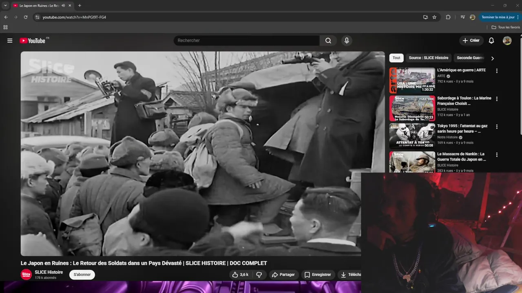Click the Enregistrer save button
Image resolution: width=522 pixels, height=293 pixels.
point(318,275)
